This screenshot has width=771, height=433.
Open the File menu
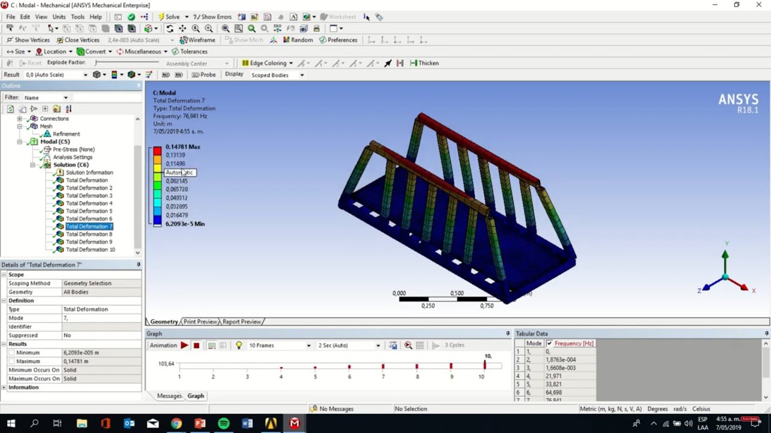pyautogui.click(x=11, y=17)
